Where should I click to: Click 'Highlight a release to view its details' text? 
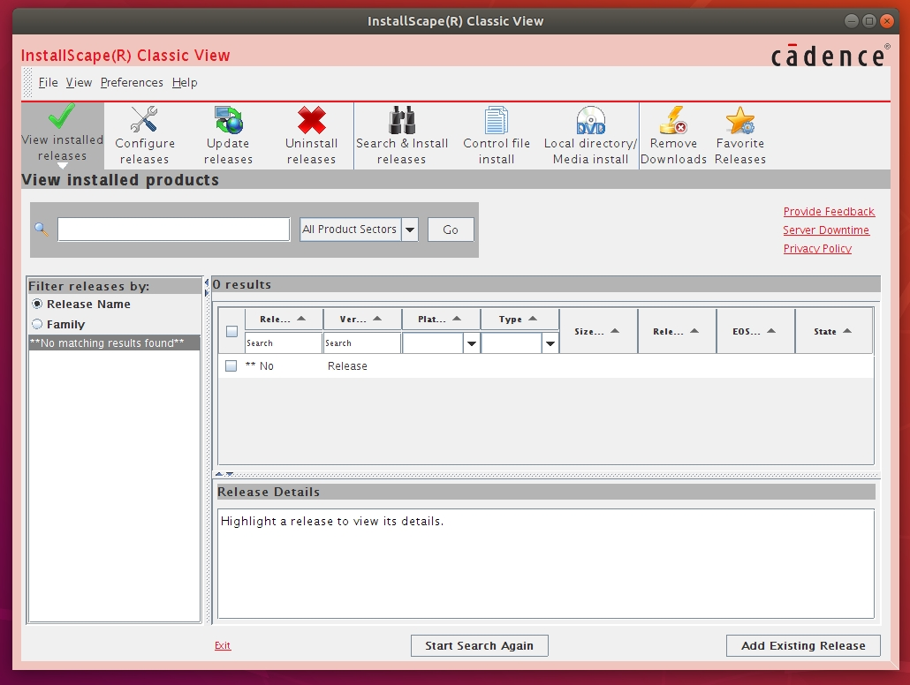tap(332, 521)
